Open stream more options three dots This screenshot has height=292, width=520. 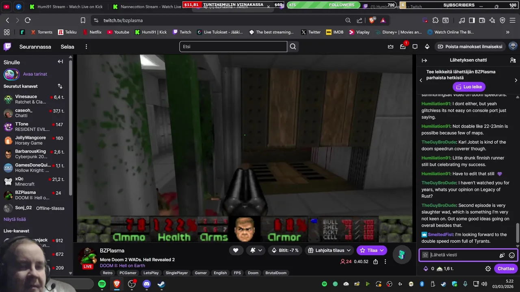385,262
